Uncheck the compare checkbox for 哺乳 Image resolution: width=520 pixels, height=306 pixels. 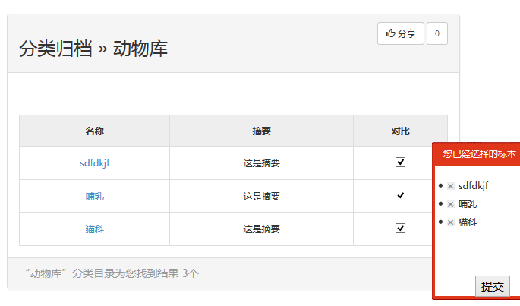point(400,195)
